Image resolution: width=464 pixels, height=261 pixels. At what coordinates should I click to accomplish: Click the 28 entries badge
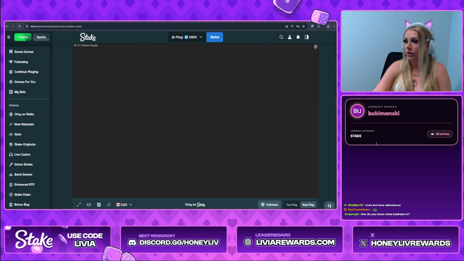click(440, 134)
